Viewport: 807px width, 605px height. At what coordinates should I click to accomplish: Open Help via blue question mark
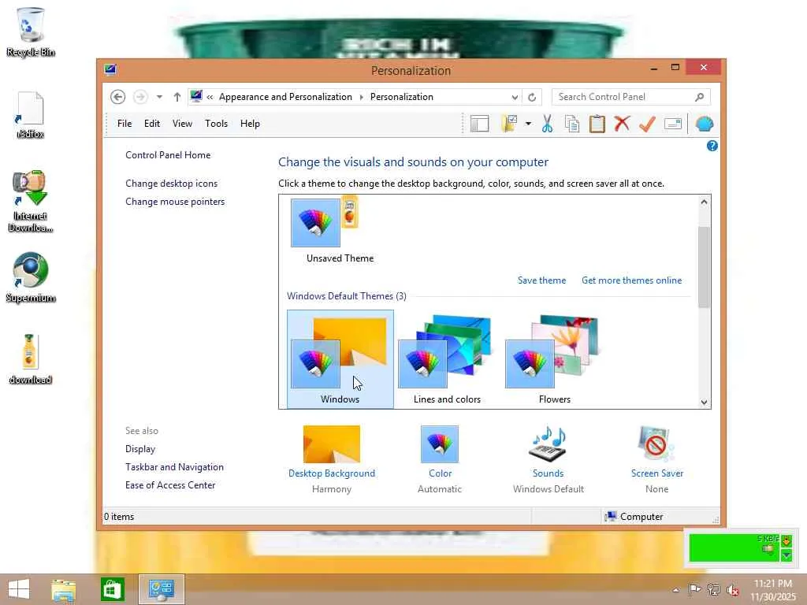point(712,146)
